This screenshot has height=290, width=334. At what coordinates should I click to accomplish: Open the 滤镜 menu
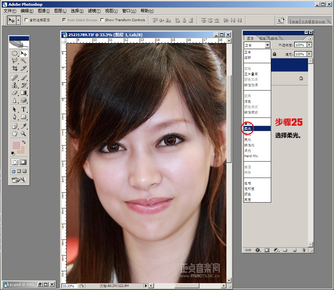tap(94, 11)
